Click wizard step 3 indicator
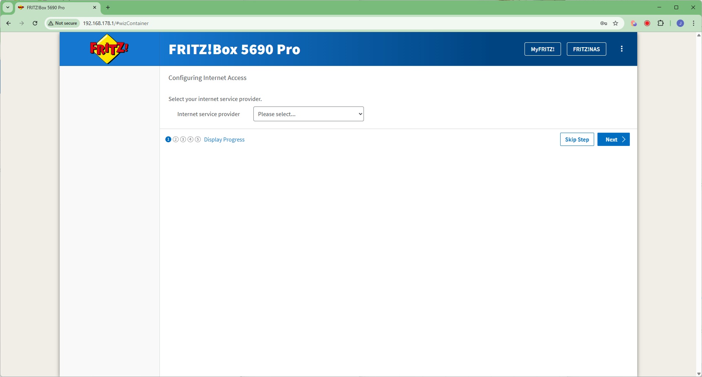The image size is (702, 377). (183, 139)
